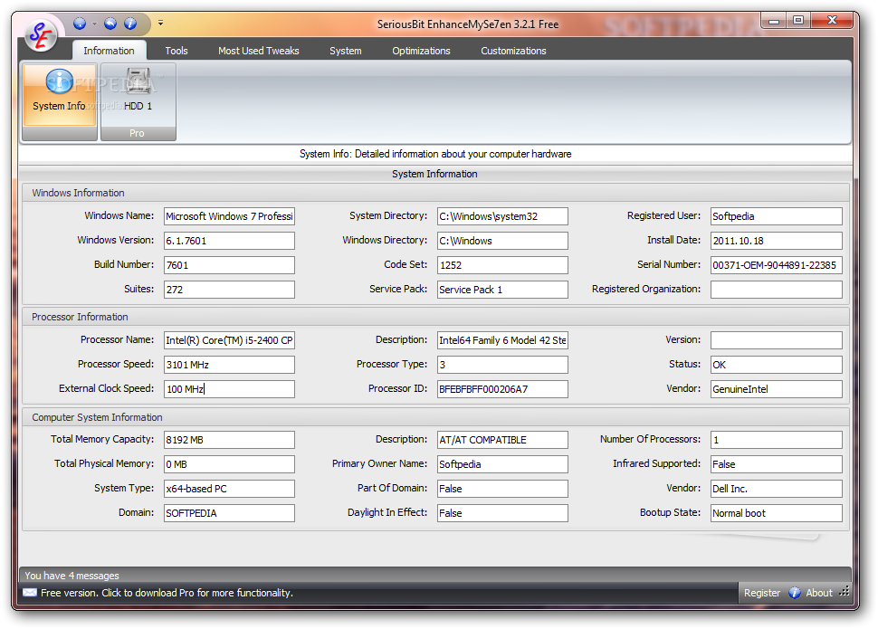878x629 pixels.
Task: Click the processor Status field
Action: pos(776,365)
